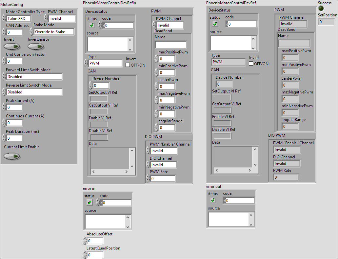Click the error in status indicator
Image resolution: width=338 pixels, height=259 pixels.
pos(89,203)
